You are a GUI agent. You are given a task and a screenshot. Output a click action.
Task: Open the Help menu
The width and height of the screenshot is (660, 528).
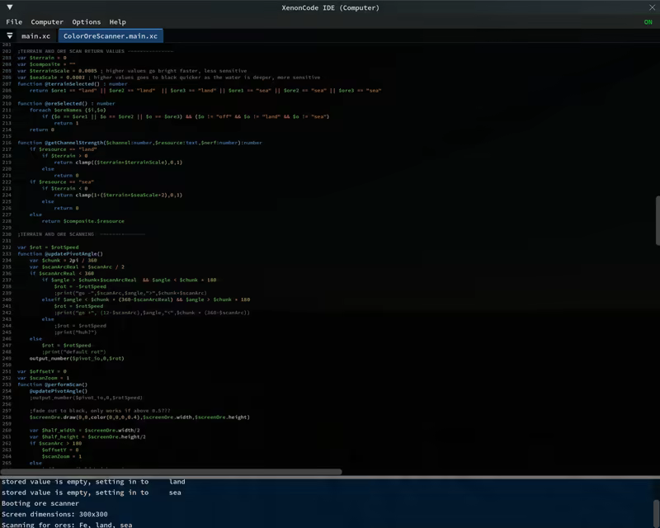pos(117,22)
